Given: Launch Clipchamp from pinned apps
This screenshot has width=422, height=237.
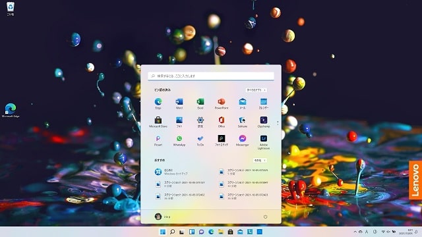Looking at the screenshot, I should (x=264, y=122).
